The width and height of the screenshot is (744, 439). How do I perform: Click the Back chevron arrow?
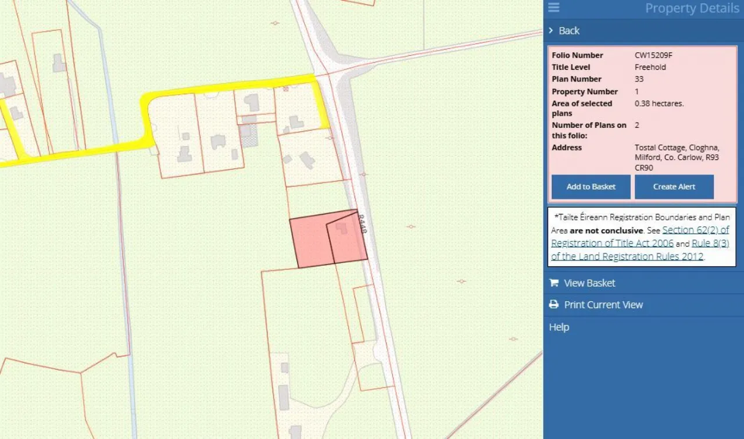(551, 31)
